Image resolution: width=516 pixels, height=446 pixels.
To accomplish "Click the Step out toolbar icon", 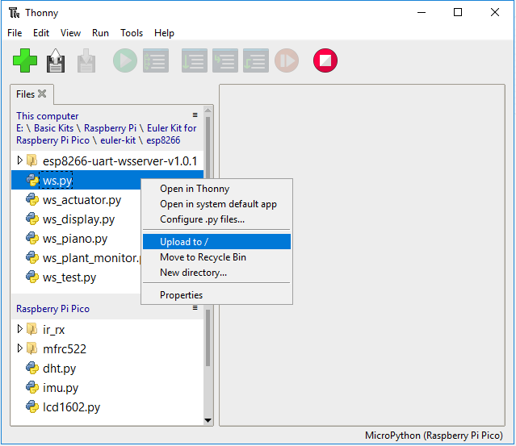I will click(x=256, y=60).
